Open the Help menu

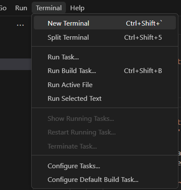[77, 8]
